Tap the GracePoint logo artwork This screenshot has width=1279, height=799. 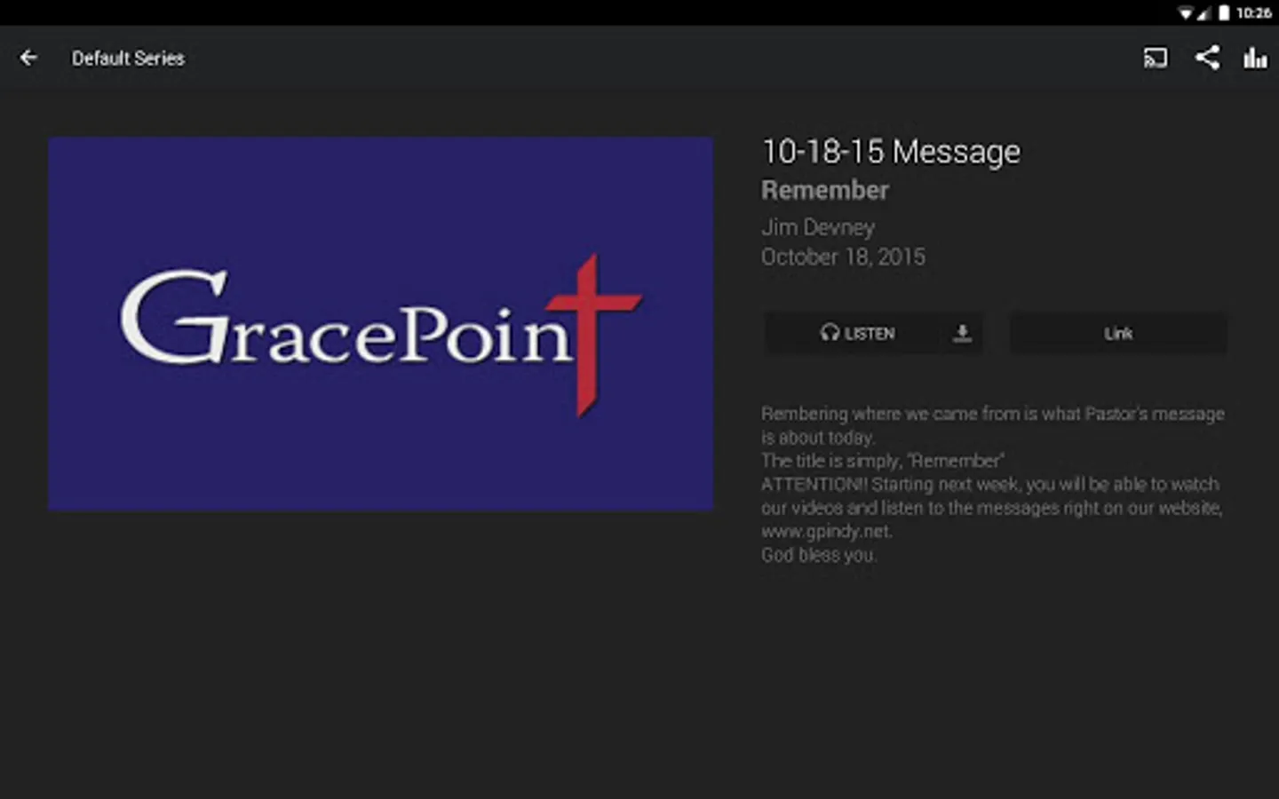coord(380,323)
